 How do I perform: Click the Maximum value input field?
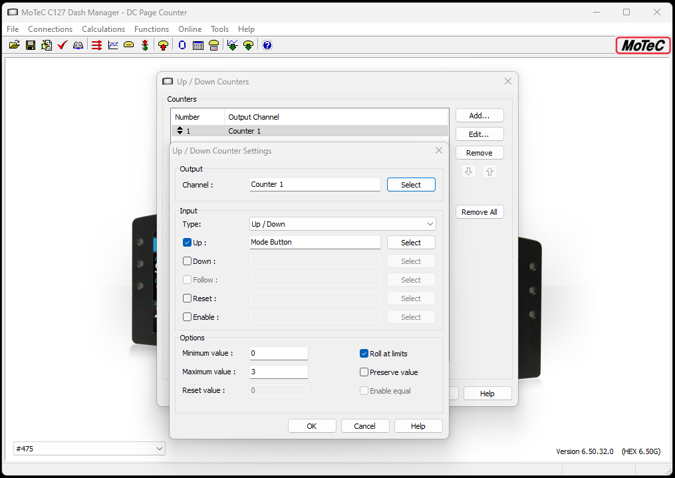pyautogui.click(x=279, y=372)
